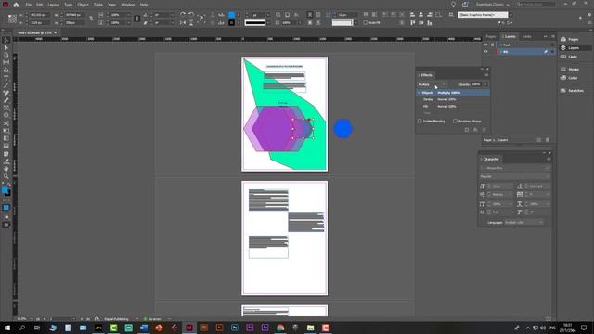This screenshot has width=594, height=334.
Task: Click the reference point locator grid
Action: pyautogui.click(x=12, y=19)
